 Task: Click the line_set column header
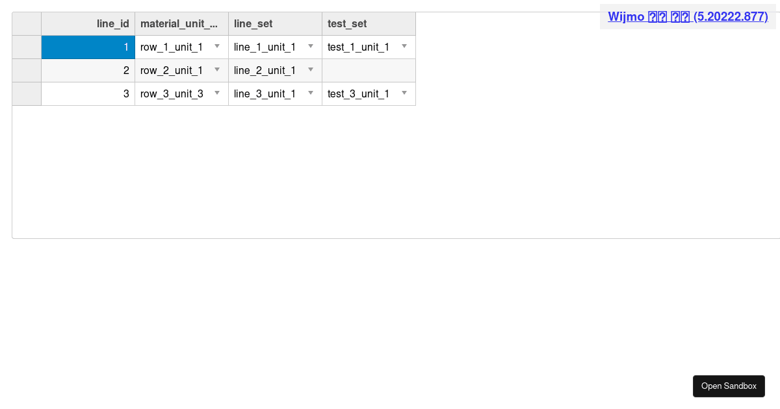[276, 24]
